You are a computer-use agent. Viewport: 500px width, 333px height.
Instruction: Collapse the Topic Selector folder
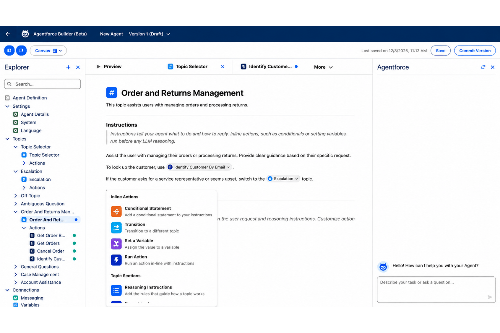pyautogui.click(x=16, y=147)
